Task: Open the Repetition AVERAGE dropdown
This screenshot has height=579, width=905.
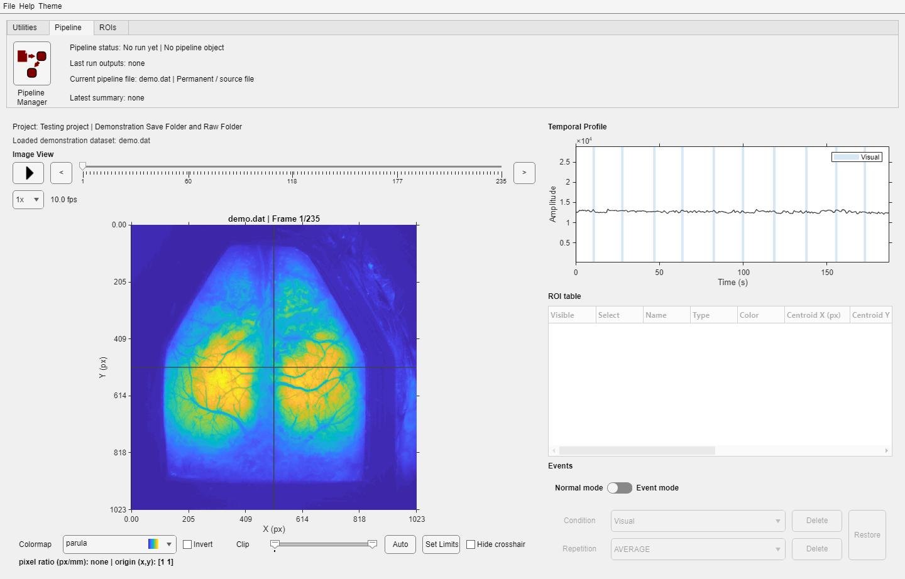Action: 698,549
